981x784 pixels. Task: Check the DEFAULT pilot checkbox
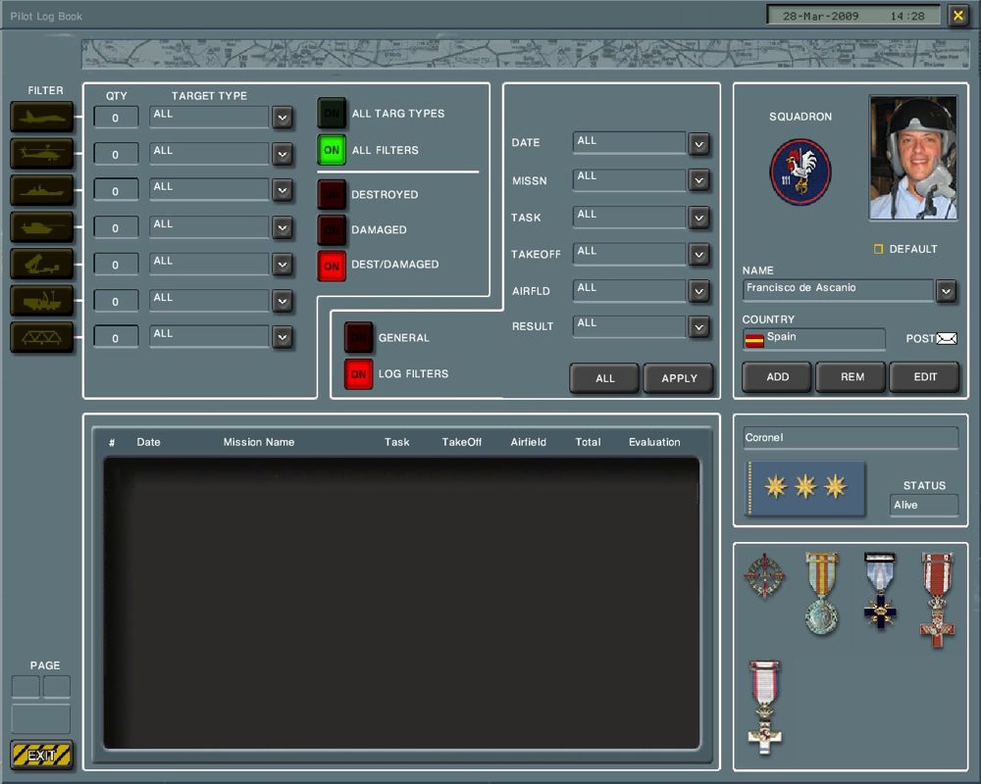pos(879,249)
